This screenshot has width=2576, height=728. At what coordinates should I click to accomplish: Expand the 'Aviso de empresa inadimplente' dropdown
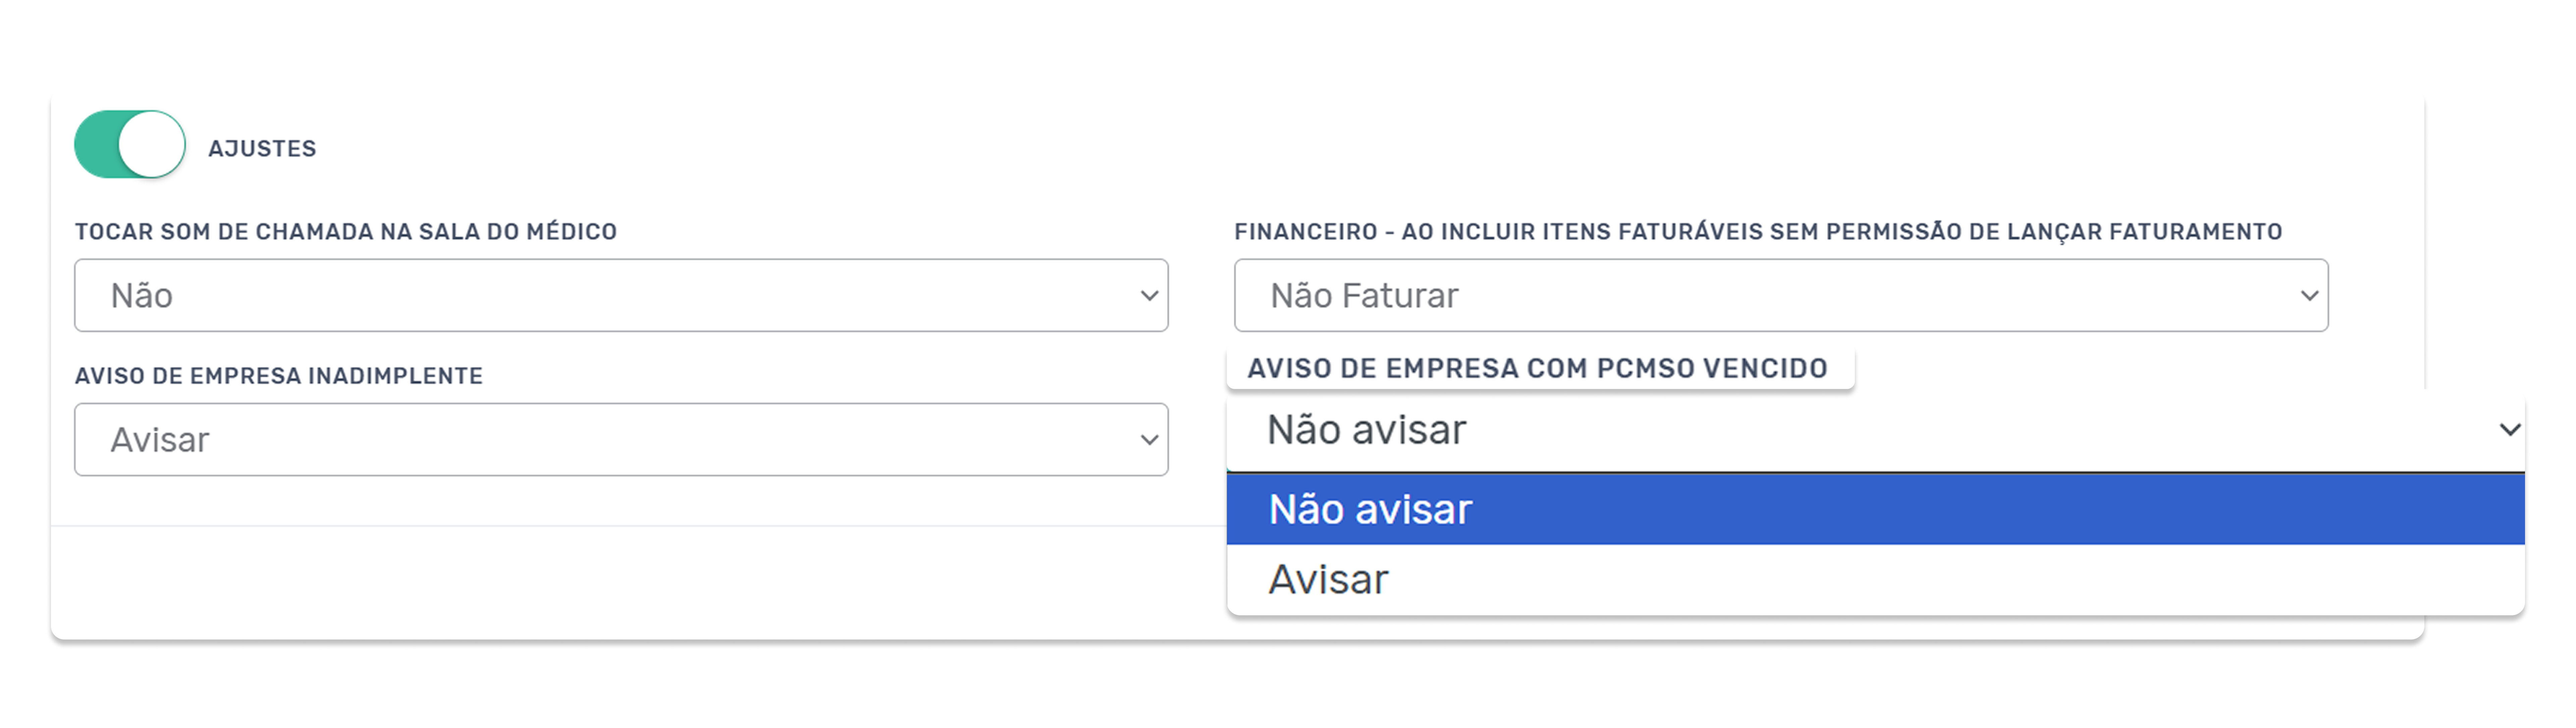click(620, 439)
